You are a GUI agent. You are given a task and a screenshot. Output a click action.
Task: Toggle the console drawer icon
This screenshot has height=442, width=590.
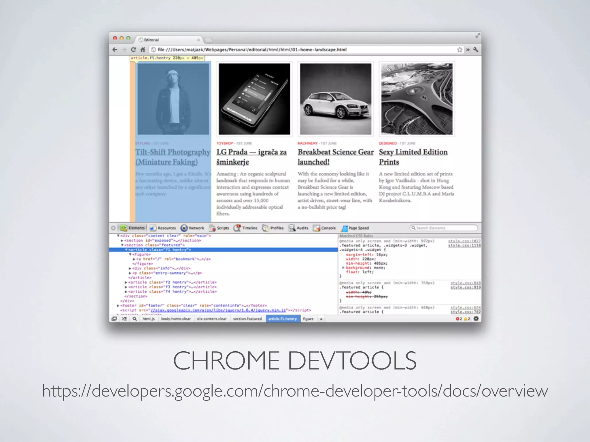click(124, 319)
